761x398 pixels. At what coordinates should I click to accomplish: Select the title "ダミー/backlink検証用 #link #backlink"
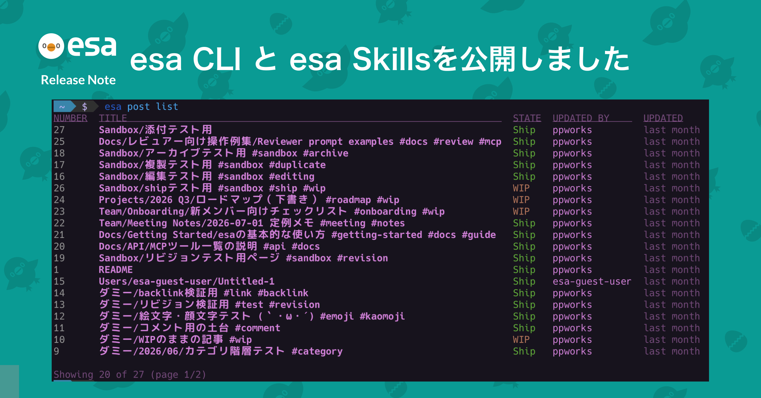pos(204,293)
